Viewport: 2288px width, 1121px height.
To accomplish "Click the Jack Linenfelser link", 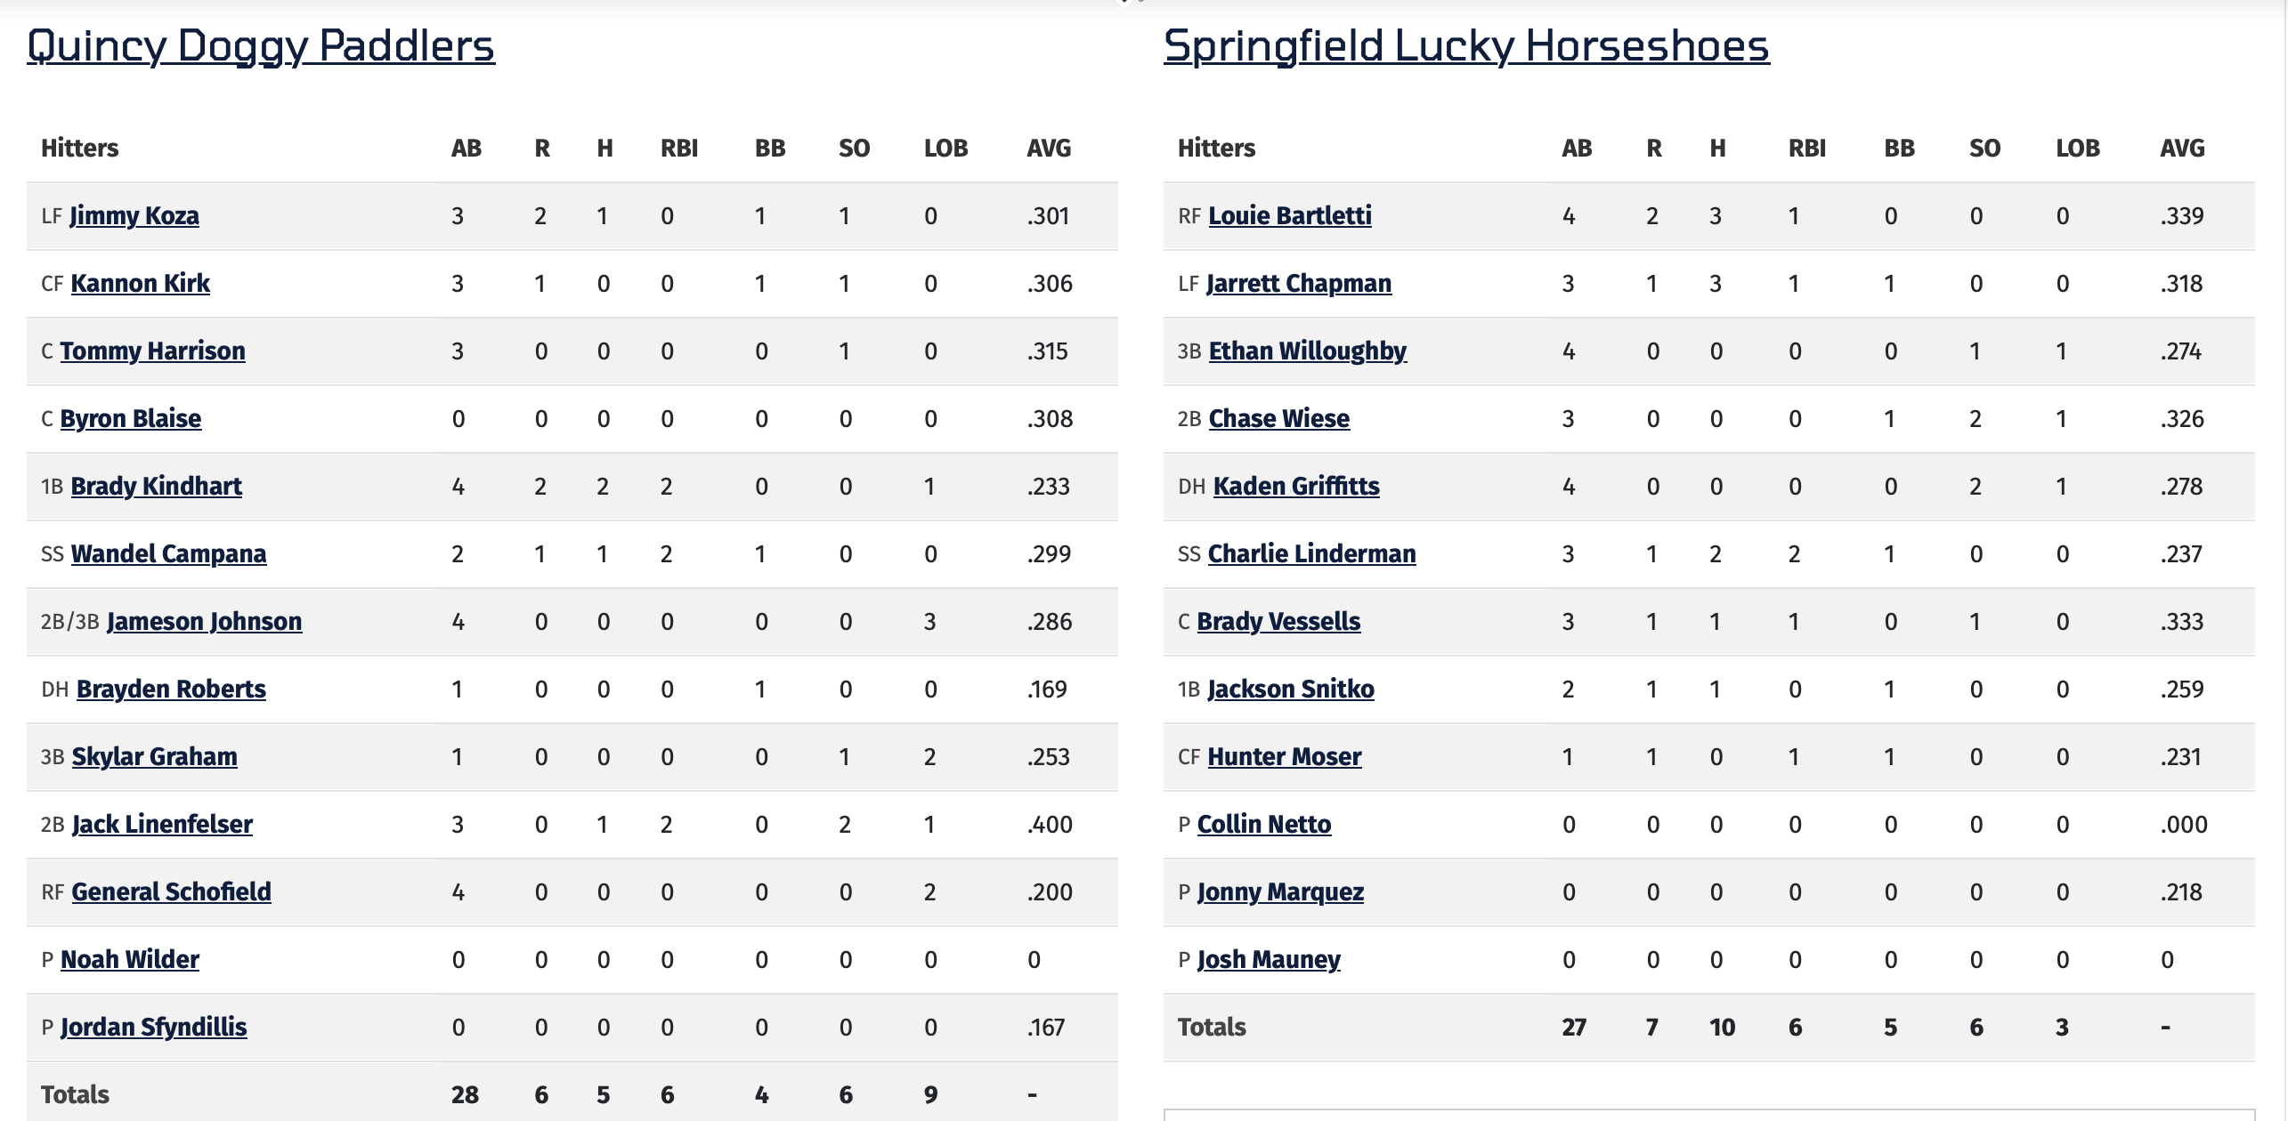I will click(163, 825).
